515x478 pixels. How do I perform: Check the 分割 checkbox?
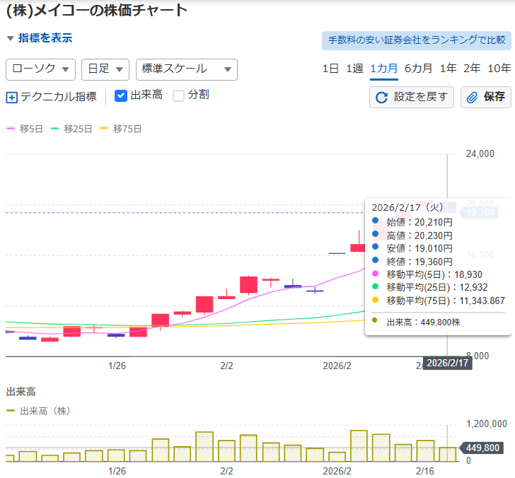pos(179,96)
